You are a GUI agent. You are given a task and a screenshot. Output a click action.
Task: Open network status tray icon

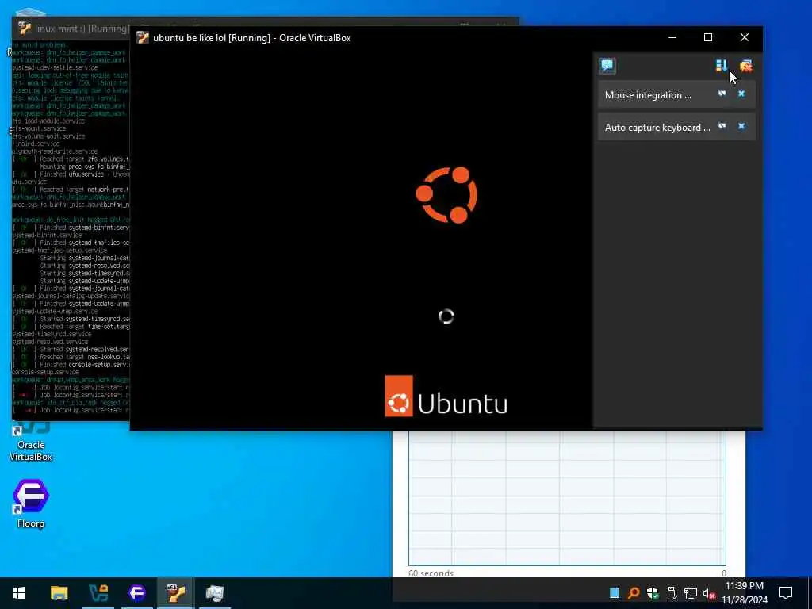(691, 593)
